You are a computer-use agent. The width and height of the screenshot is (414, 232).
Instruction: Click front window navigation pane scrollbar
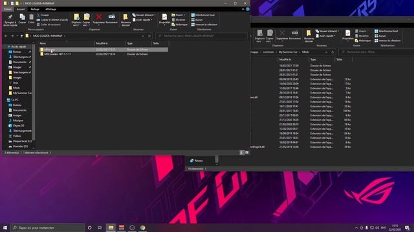click(x=33, y=93)
